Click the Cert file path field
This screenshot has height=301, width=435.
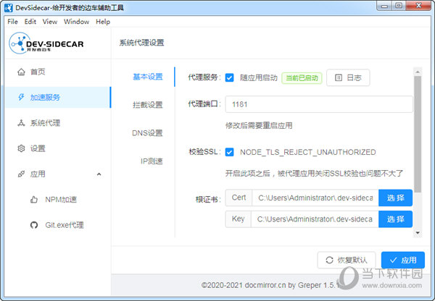point(315,198)
